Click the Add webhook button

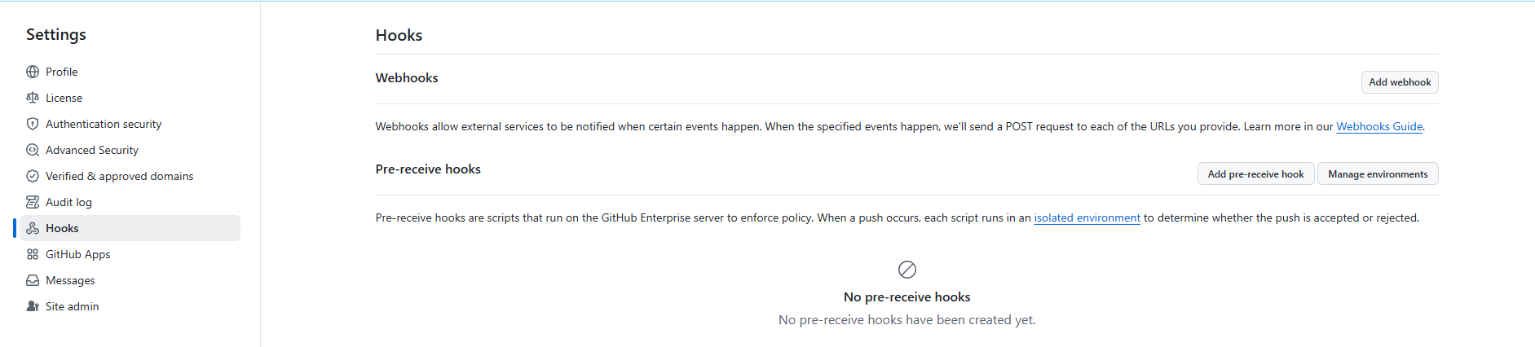pyautogui.click(x=1400, y=82)
